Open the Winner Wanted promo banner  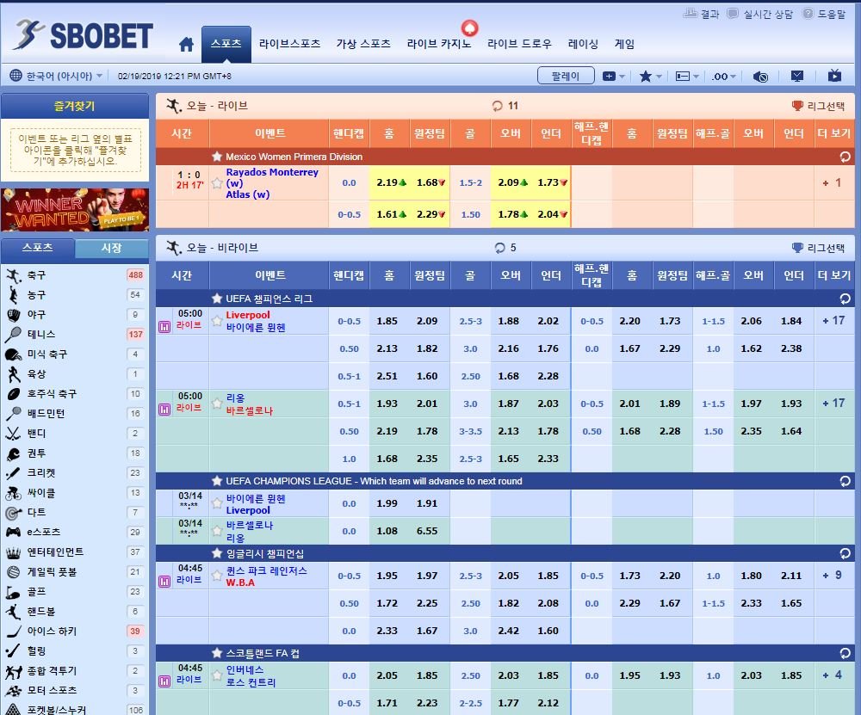[x=75, y=210]
